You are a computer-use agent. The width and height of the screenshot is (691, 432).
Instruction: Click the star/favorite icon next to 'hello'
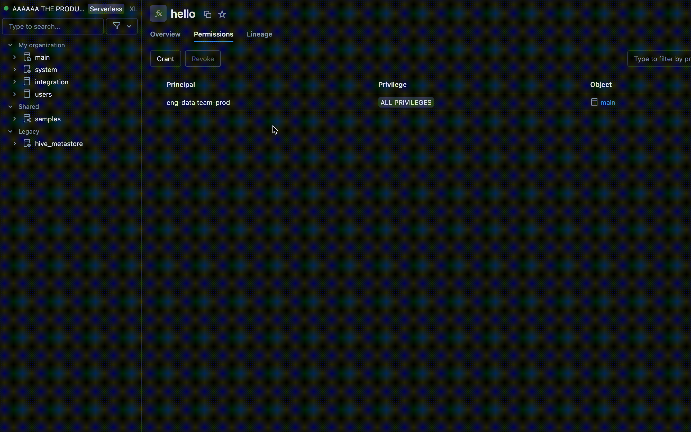point(222,14)
